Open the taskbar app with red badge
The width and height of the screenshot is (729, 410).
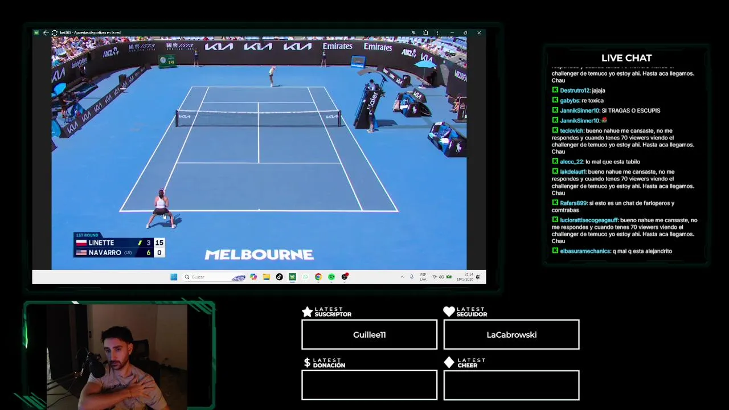345,277
